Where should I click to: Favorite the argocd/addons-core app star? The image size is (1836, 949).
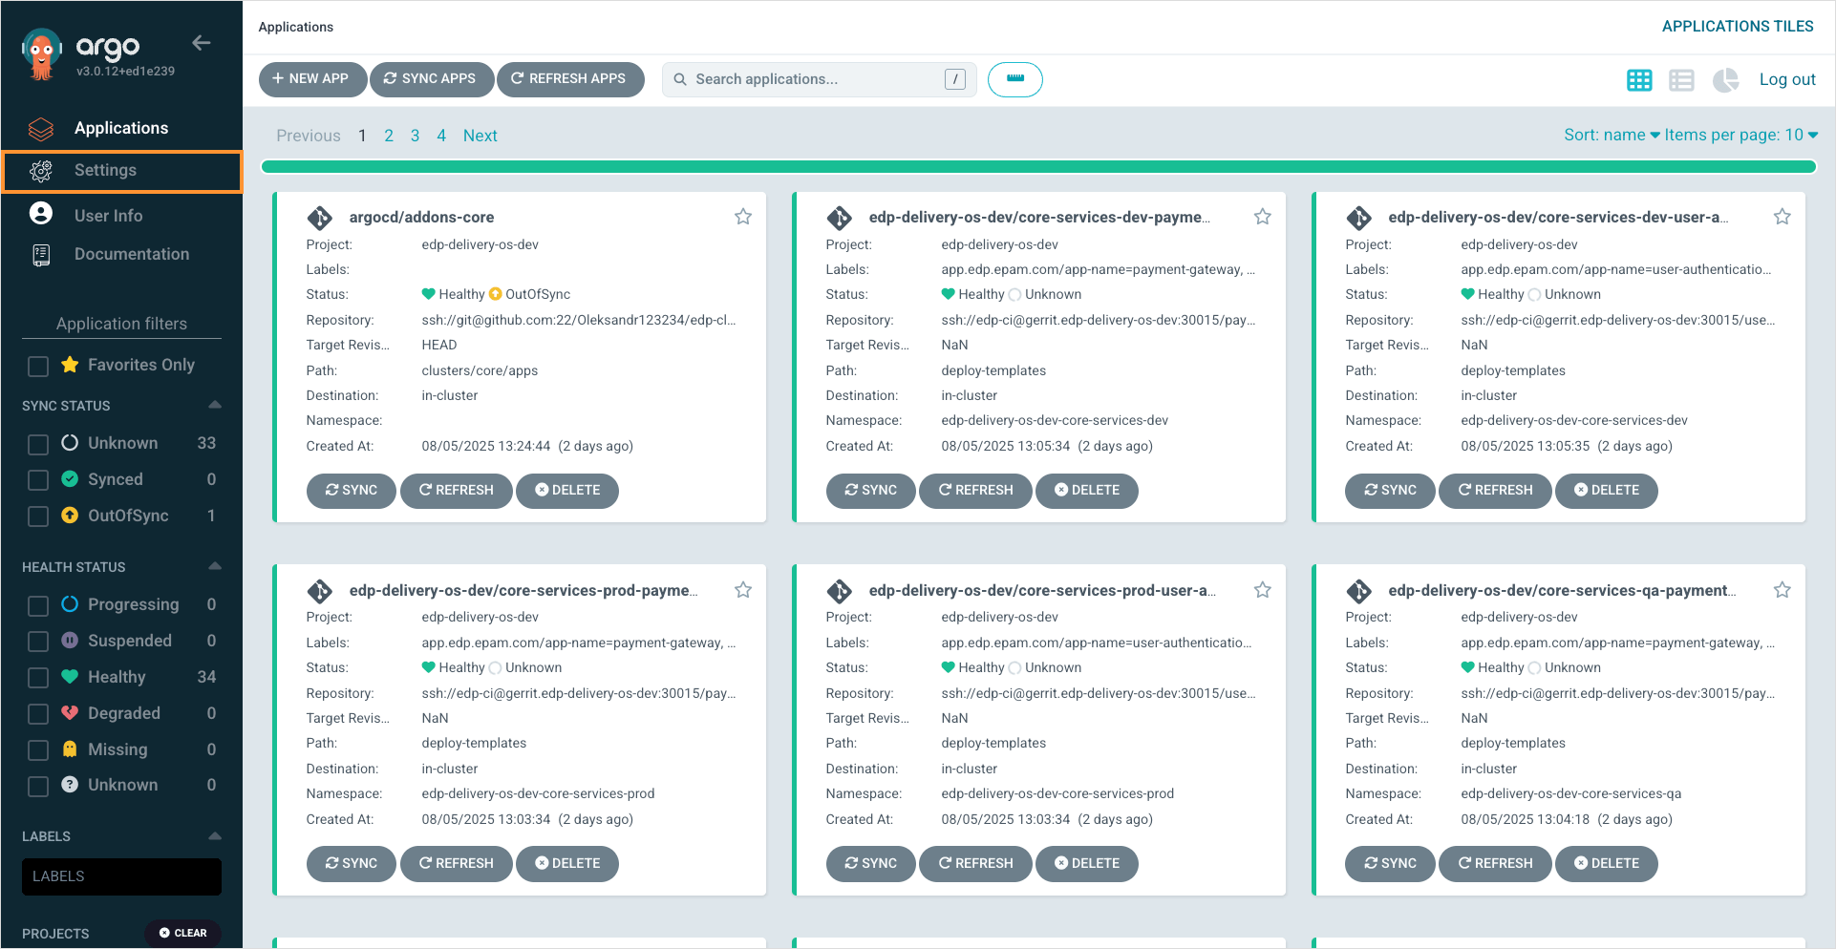743,217
